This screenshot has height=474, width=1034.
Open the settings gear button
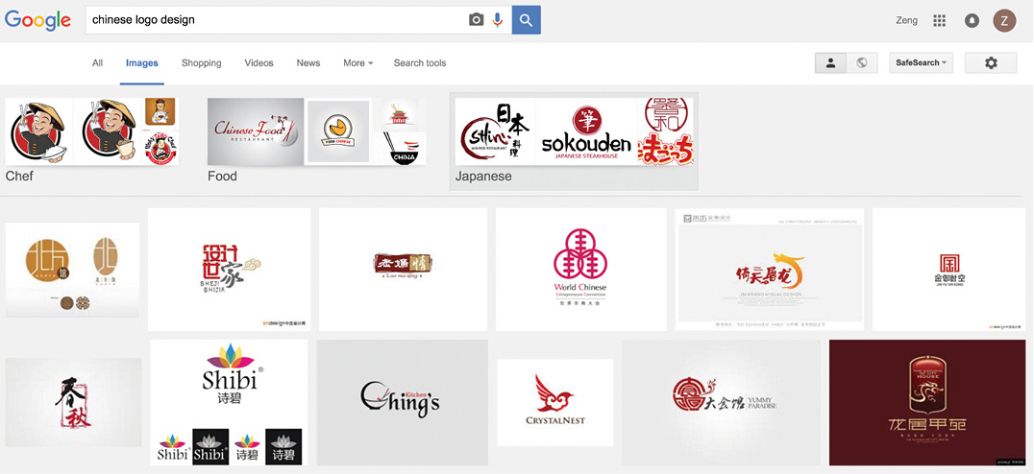coord(991,62)
